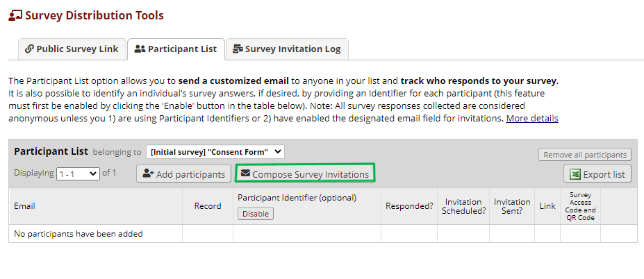Click the Participant Identifier (optional) column header
The image size is (644, 279).
[x=297, y=198]
